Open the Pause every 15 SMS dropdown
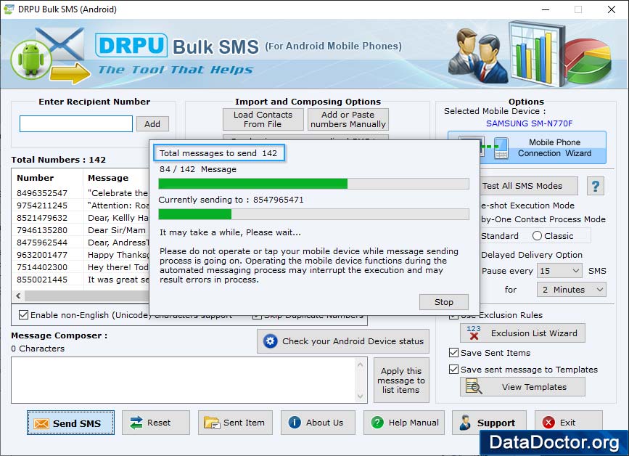 pos(559,271)
